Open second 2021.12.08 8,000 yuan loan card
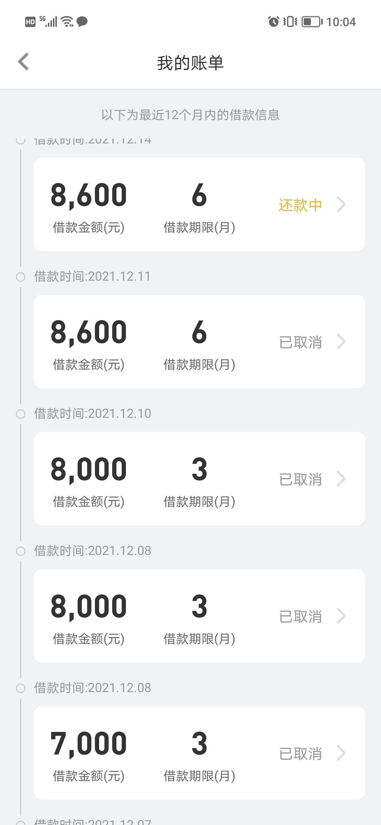This screenshot has height=825, width=381. point(199,616)
